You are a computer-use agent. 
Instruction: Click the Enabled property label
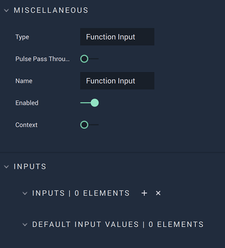click(27, 103)
